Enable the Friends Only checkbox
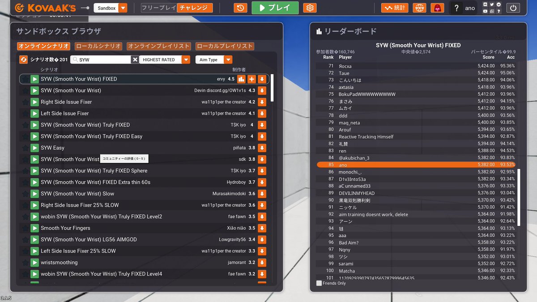 (319, 283)
